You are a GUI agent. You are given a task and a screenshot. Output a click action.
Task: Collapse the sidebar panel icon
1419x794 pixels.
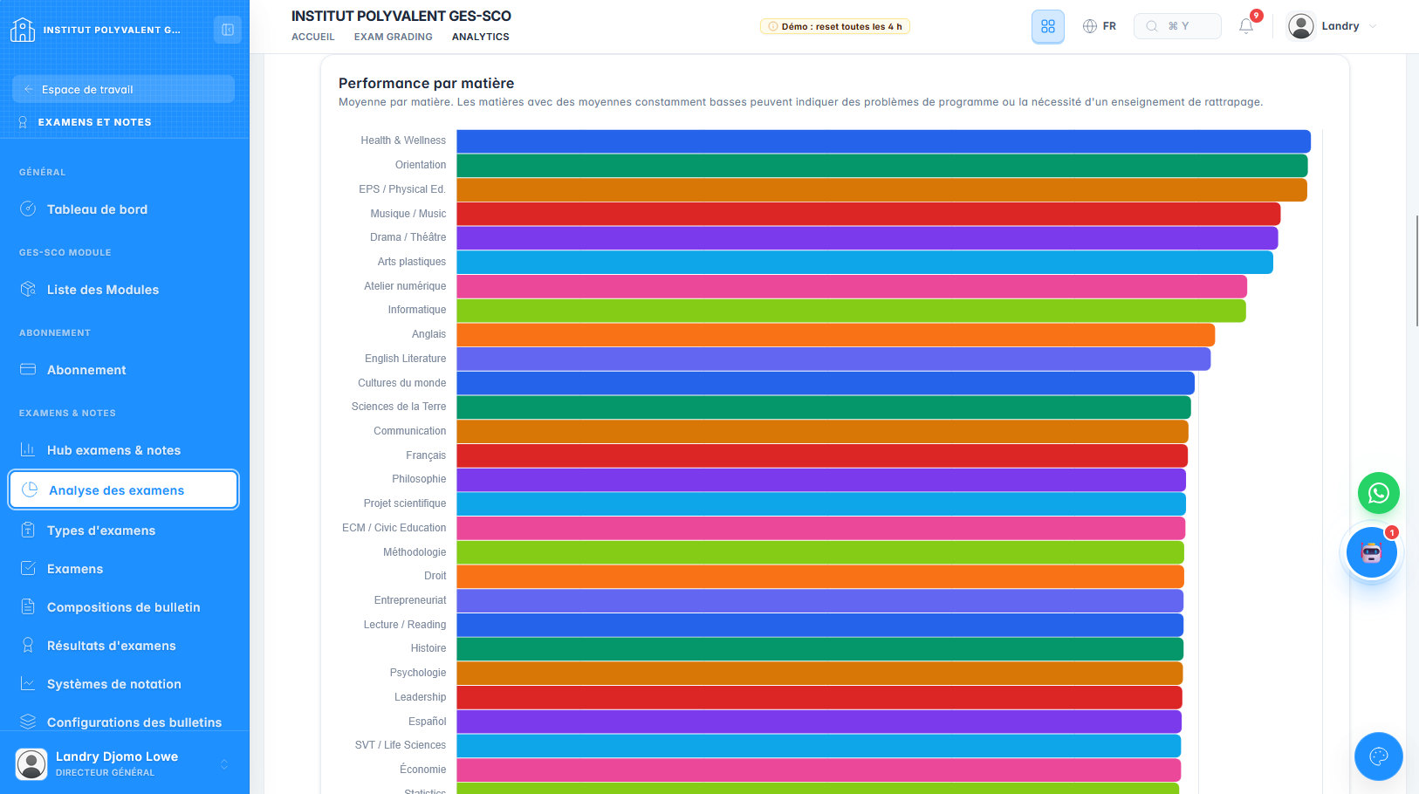click(x=228, y=30)
